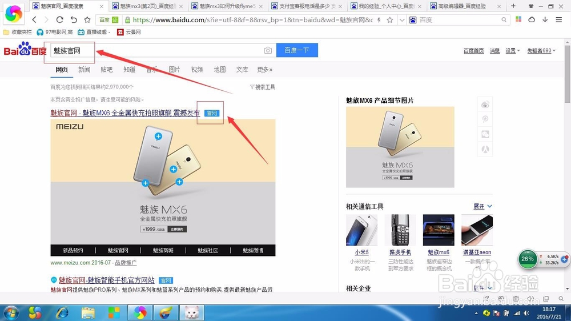Open the 先驱者690 account dropdown
Viewport: 571px width, 321px height.
point(541,51)
